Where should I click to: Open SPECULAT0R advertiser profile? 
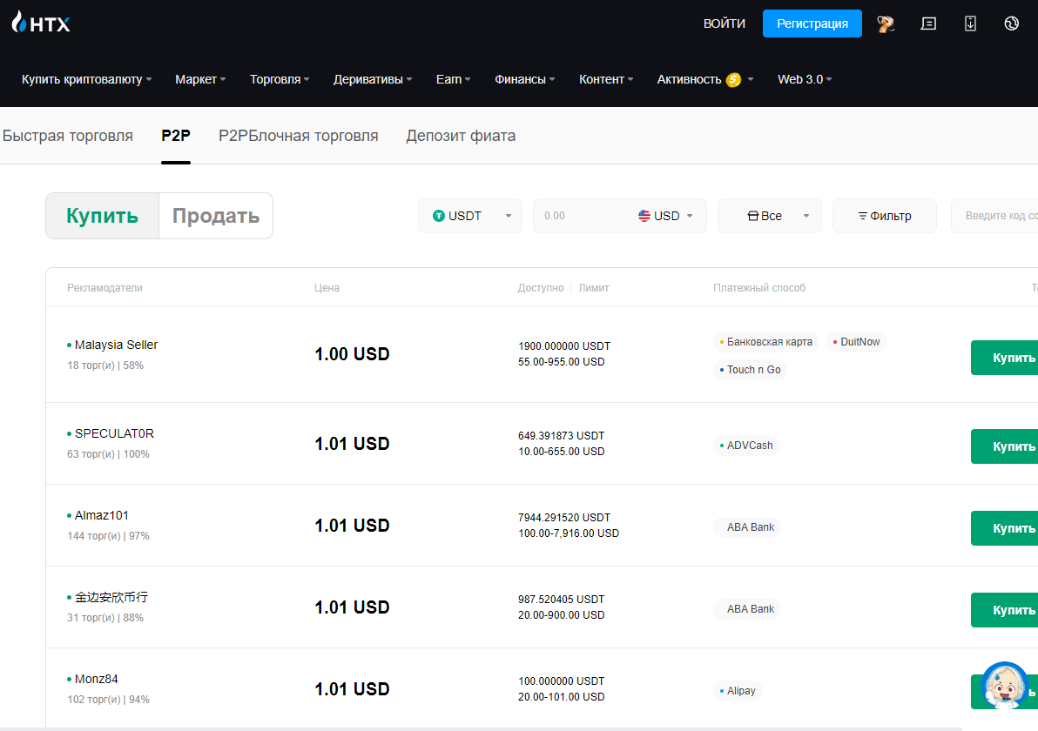pyautogui.click(x=114, y=433)
